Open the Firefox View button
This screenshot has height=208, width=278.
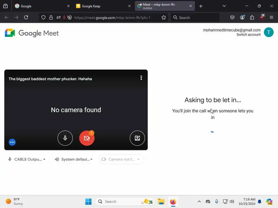pos(5,6)
